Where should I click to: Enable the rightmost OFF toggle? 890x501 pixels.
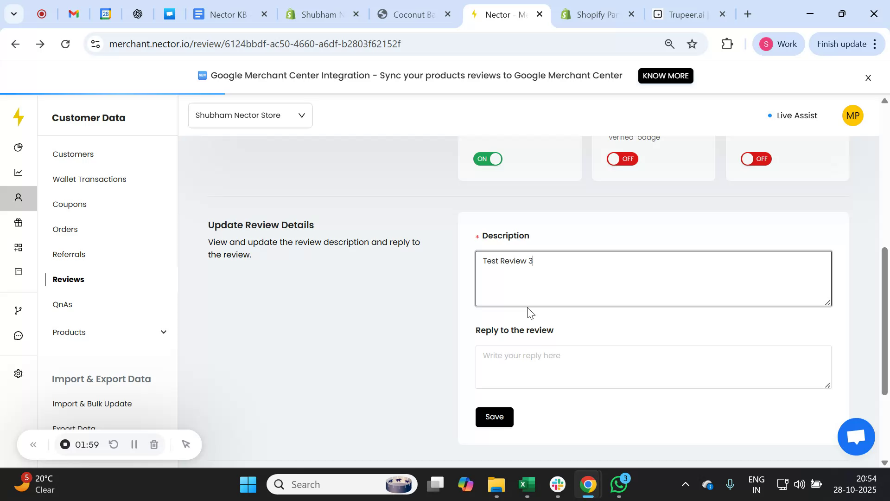pos(756,159)
